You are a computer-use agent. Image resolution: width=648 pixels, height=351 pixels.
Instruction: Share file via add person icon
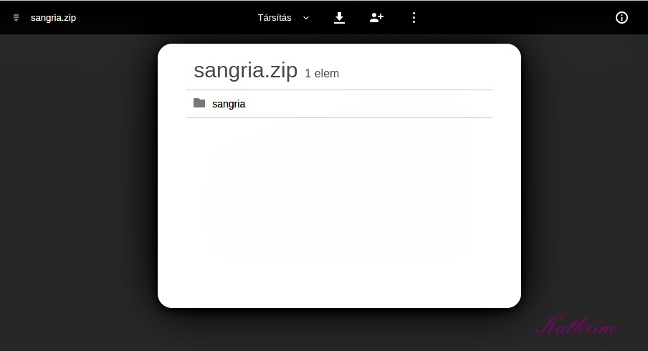click(x=376, y=17)
